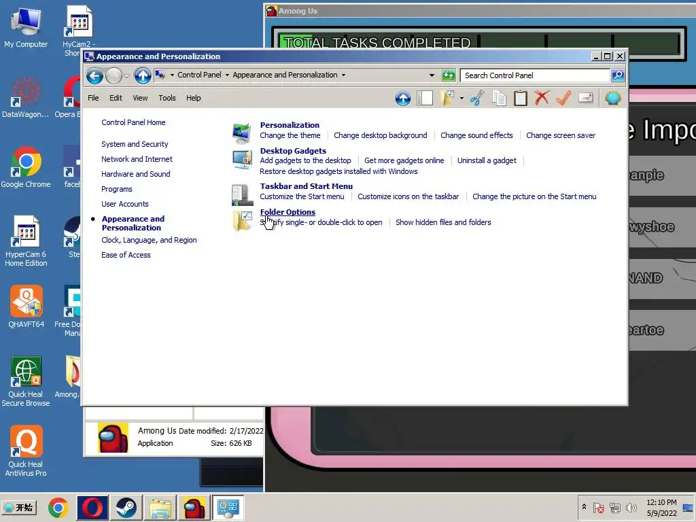
Task: Click the Among Us taskbar button
Action: pos(194,507)
